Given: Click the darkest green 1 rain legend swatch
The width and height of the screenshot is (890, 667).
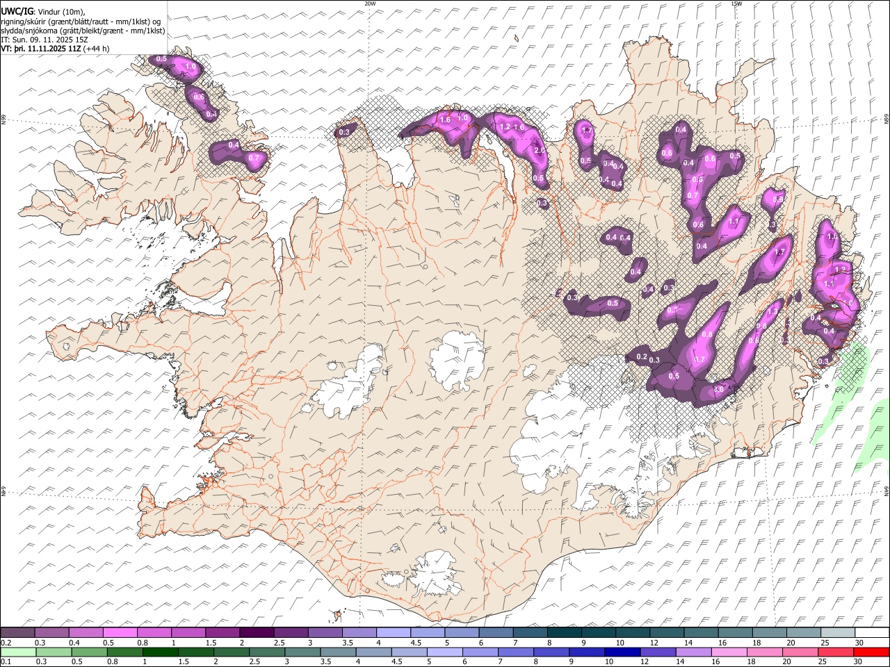Looking at the screenshot, I should (160, 652).
